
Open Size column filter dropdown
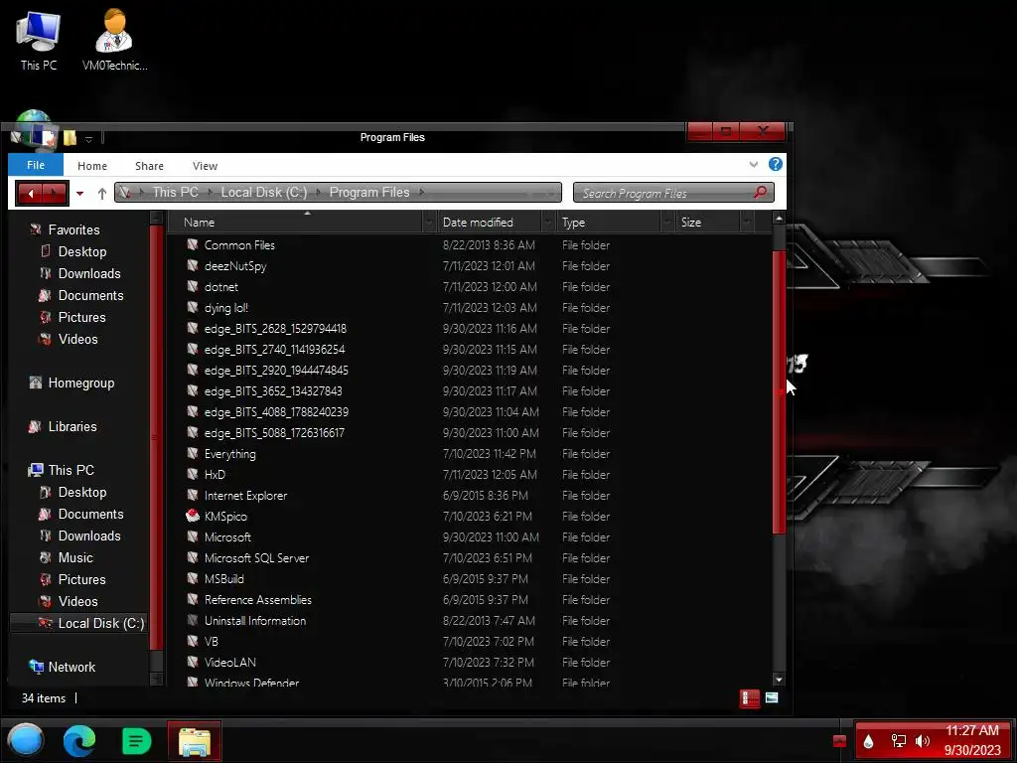pyautogui.click(x=747, y=223)
